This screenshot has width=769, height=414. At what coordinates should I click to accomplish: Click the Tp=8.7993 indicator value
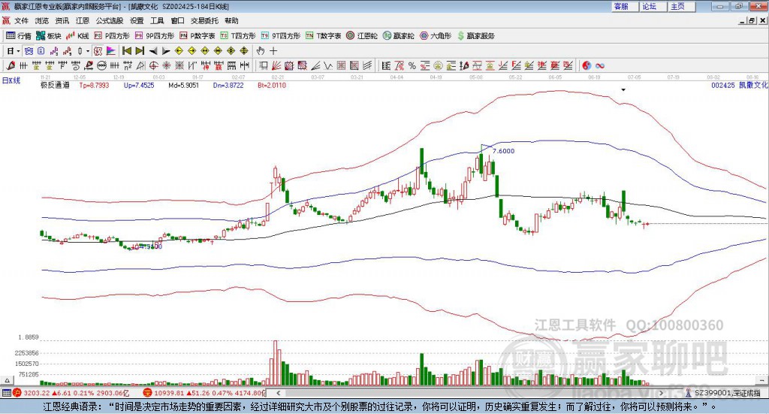click(94, 86)
